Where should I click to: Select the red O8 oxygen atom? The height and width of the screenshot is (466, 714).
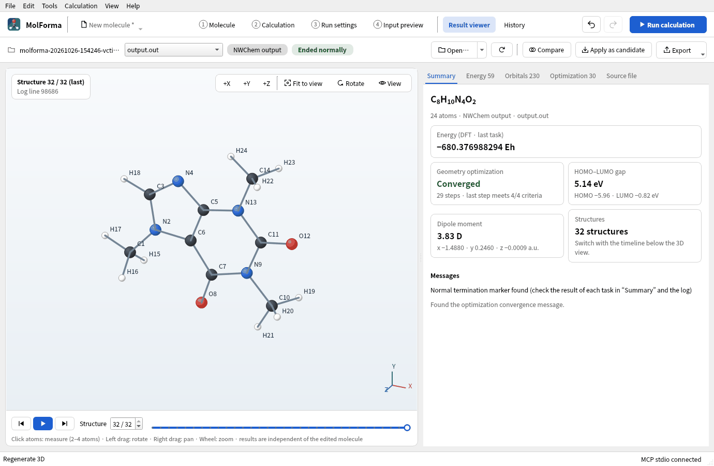click(202, 302)
